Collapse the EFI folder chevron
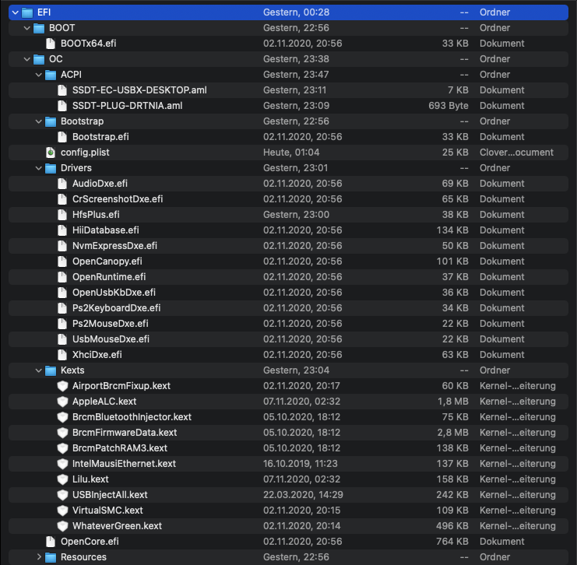The image size is (577, 565). click(x=15, y=12)
